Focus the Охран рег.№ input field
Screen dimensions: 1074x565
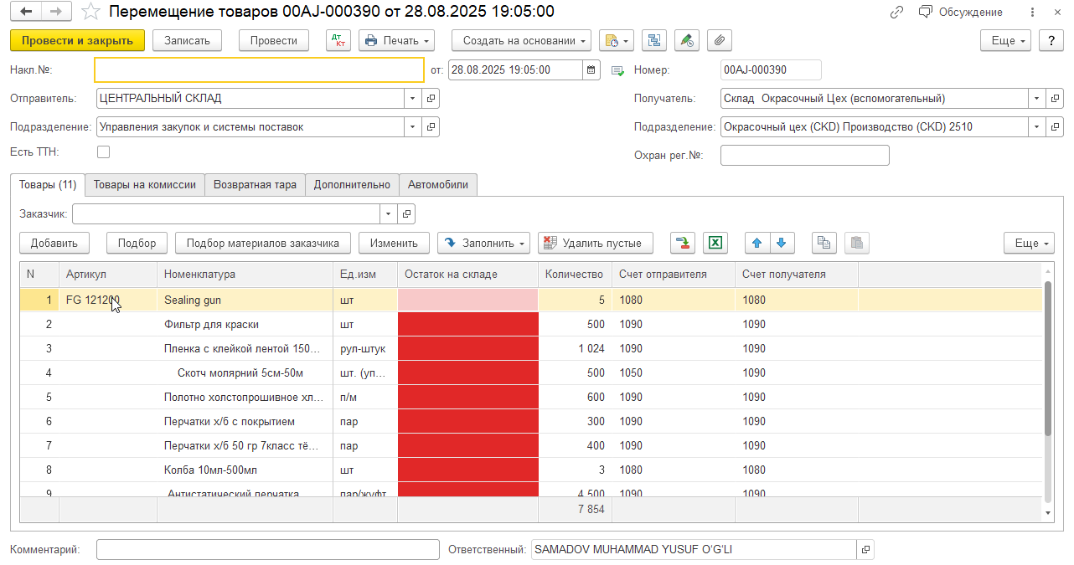[x=804, y=155]
